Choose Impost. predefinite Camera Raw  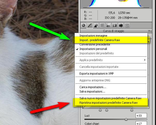coord(100,40)
